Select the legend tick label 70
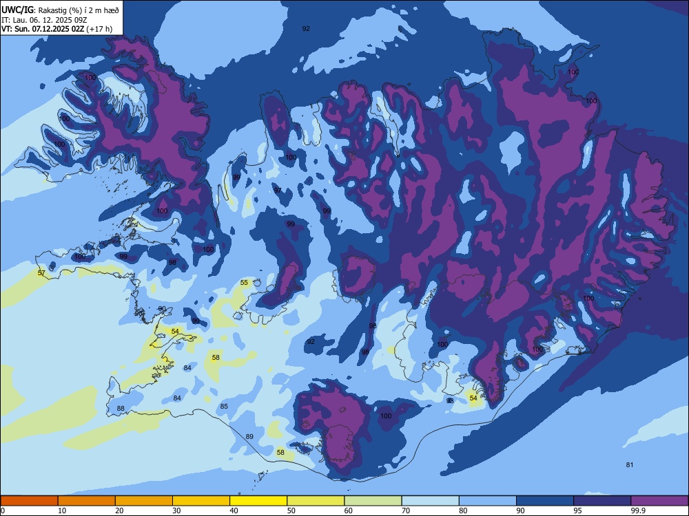 click(x=406, y=510)
